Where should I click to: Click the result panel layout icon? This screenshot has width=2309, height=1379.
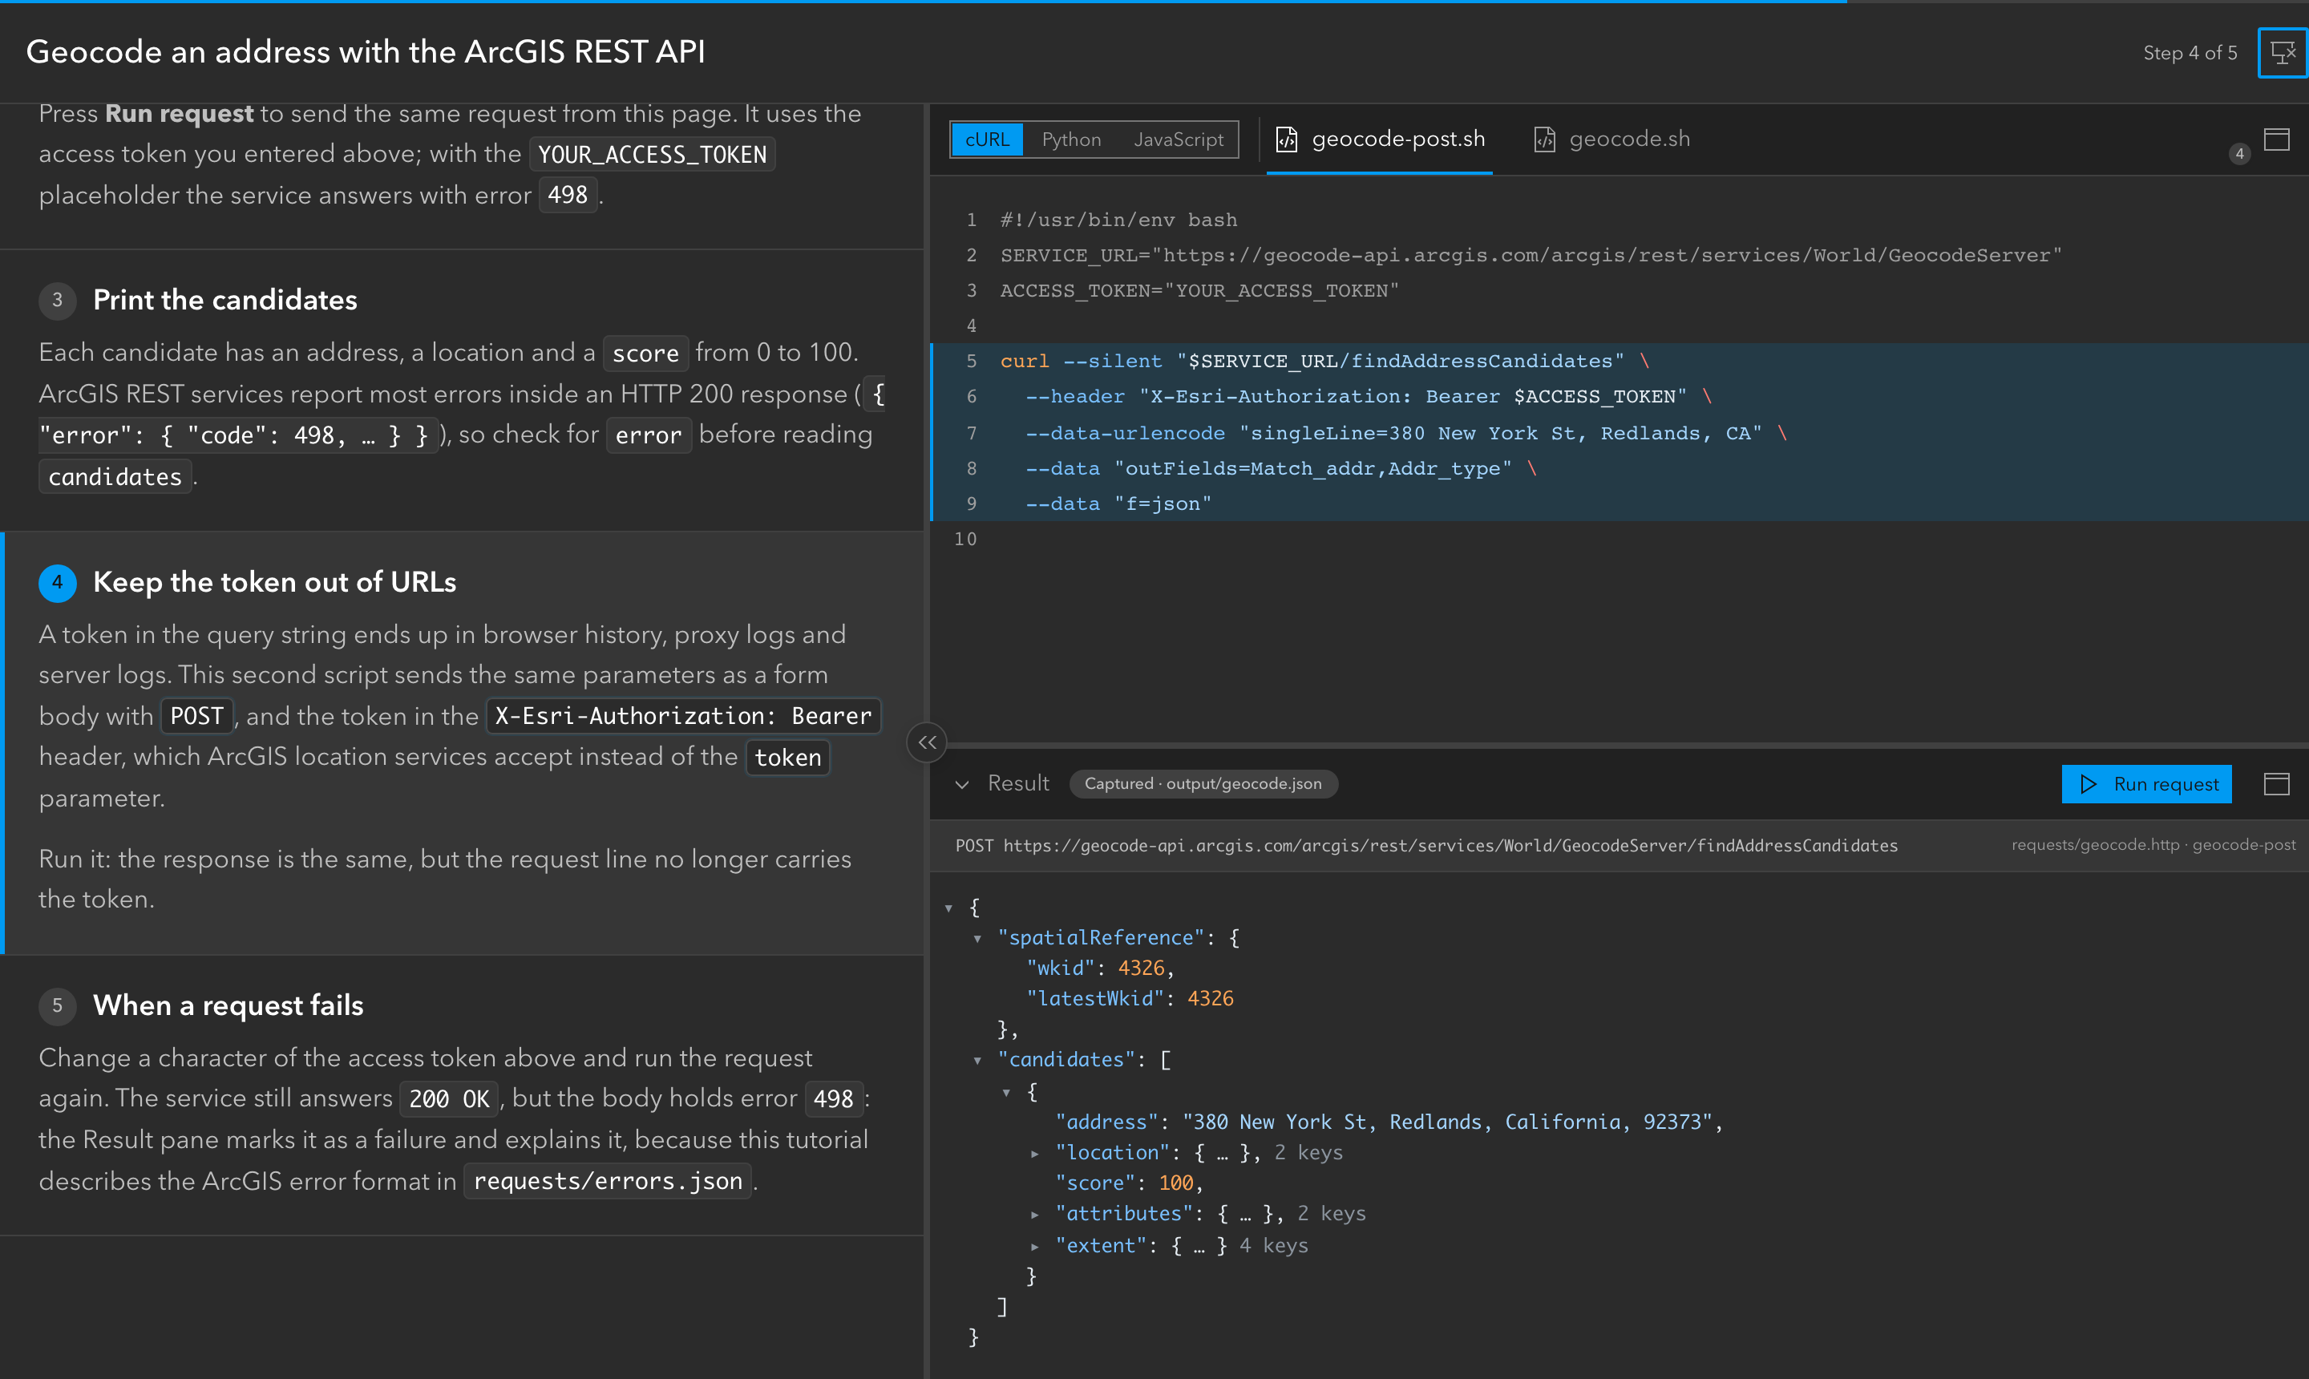[x=2276, y=784]
